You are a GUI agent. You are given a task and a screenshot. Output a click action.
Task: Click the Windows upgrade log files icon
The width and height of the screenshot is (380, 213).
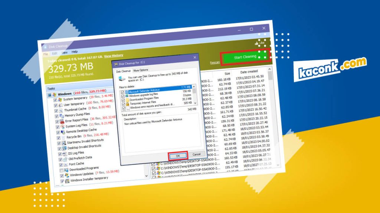127,96
